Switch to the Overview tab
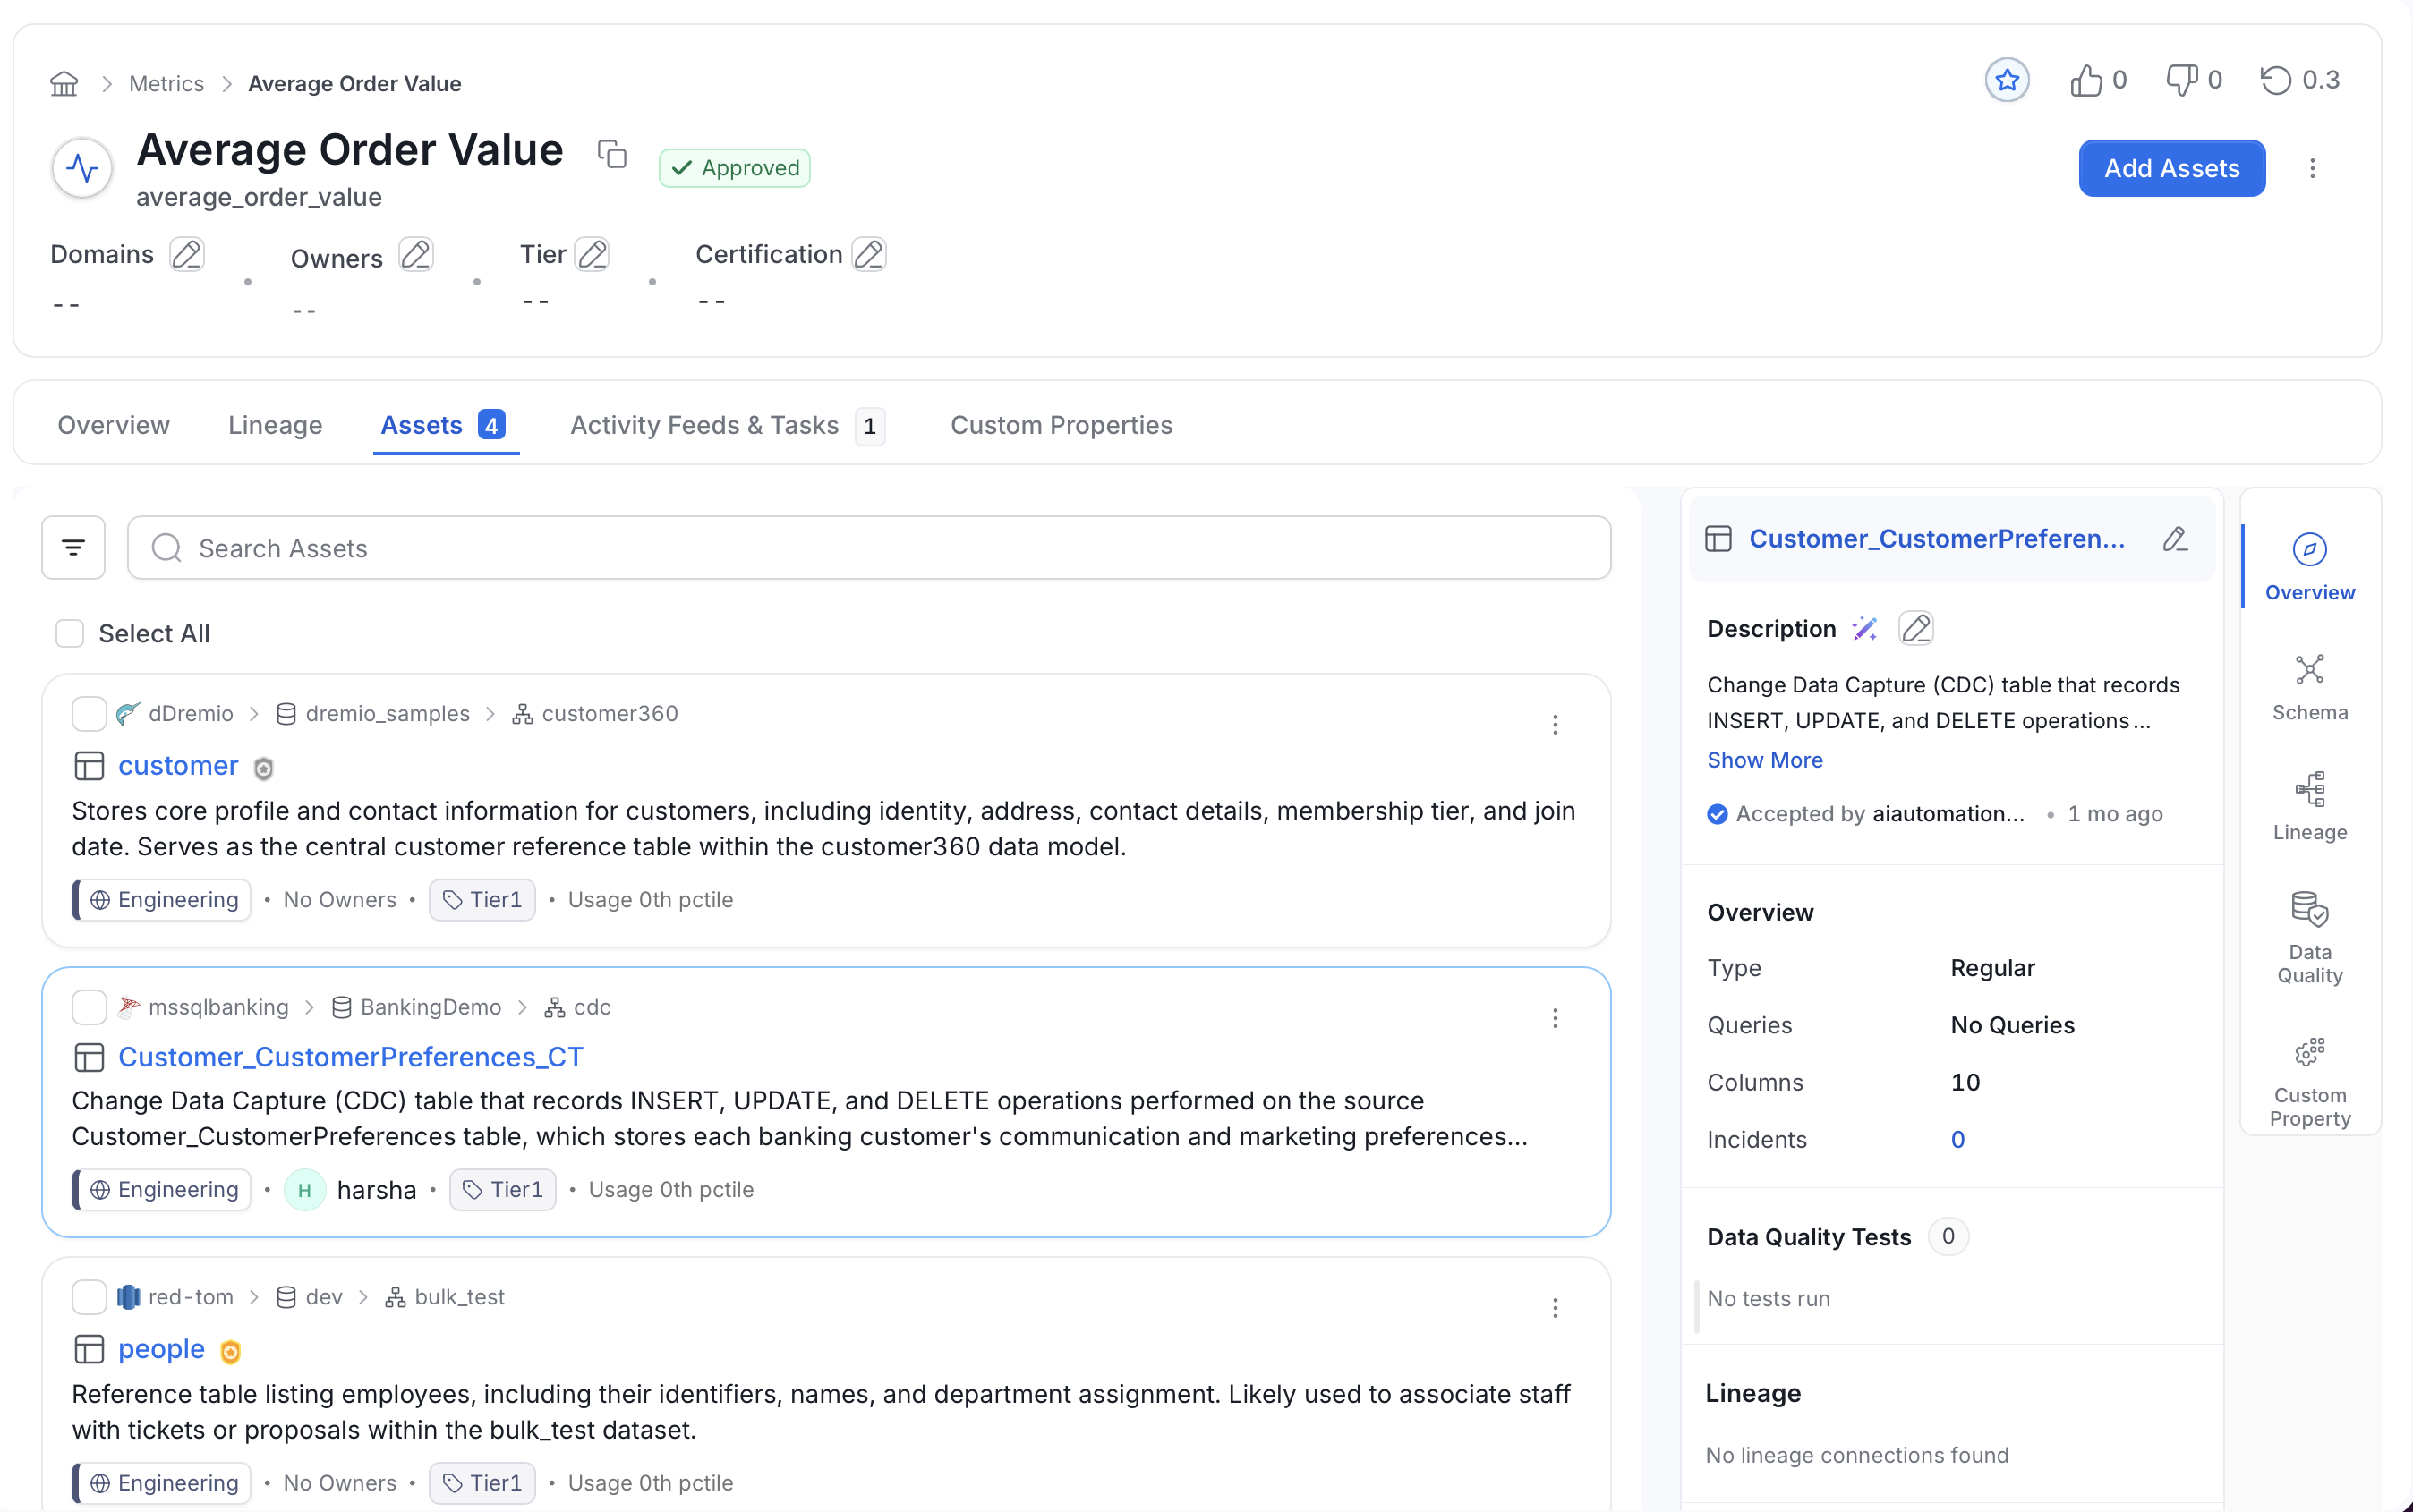The width and height of the screenshot is (2413, 1512). point(113,425)
